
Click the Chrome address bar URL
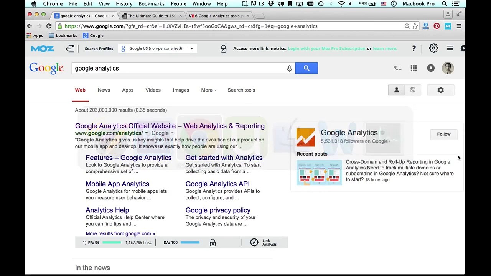pos(191,26)
